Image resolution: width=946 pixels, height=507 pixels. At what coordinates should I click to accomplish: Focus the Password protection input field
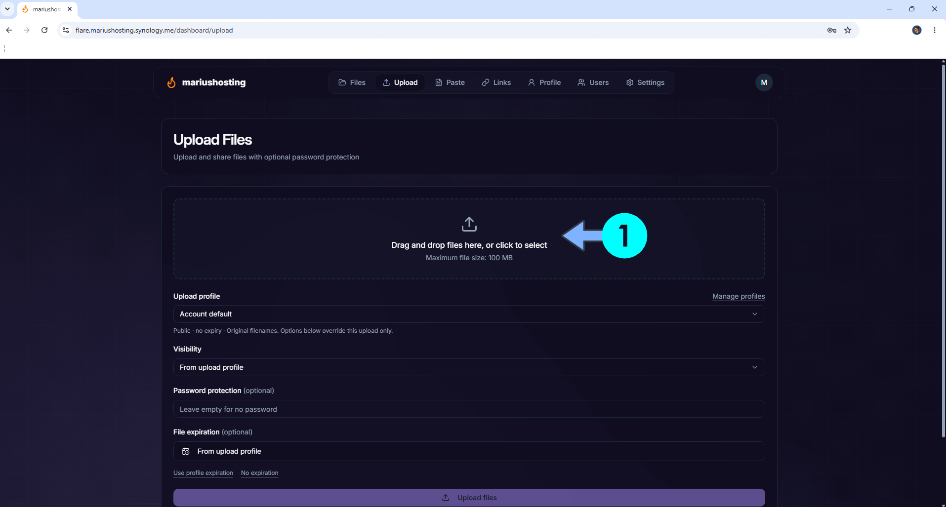pyautogui.click(x=469, y=409)
